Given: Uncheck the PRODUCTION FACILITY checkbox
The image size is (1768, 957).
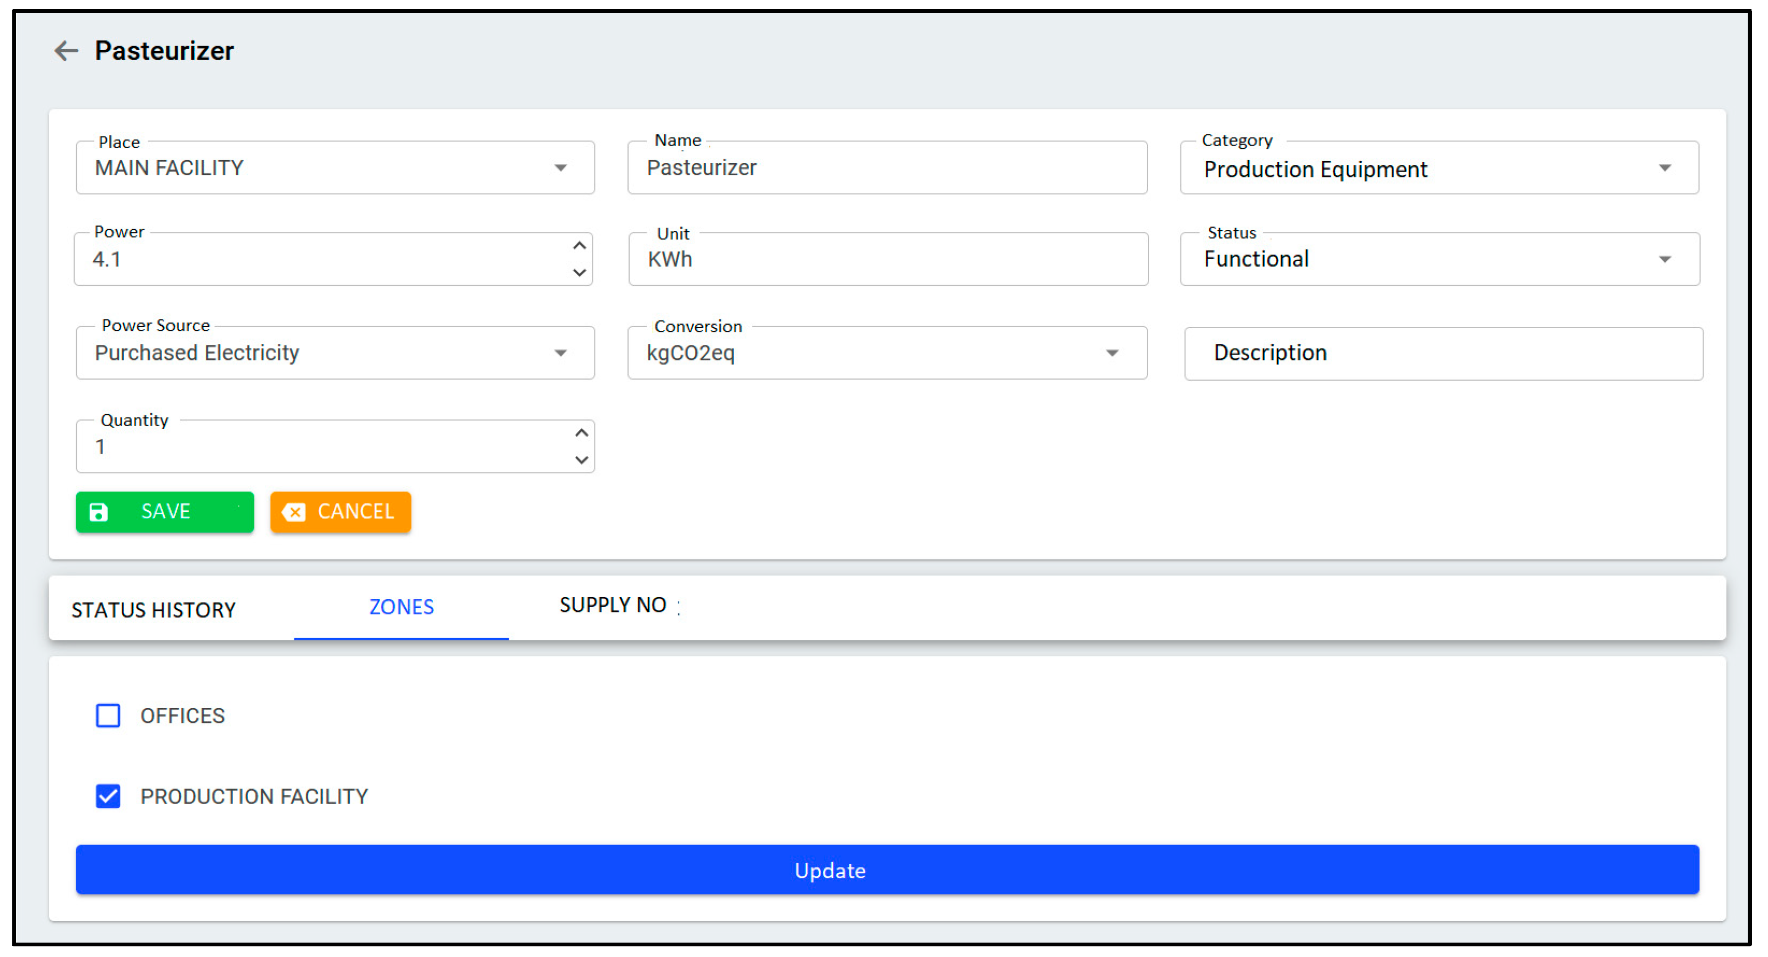Looking at the screenshot, I should (x=108, y=795).
